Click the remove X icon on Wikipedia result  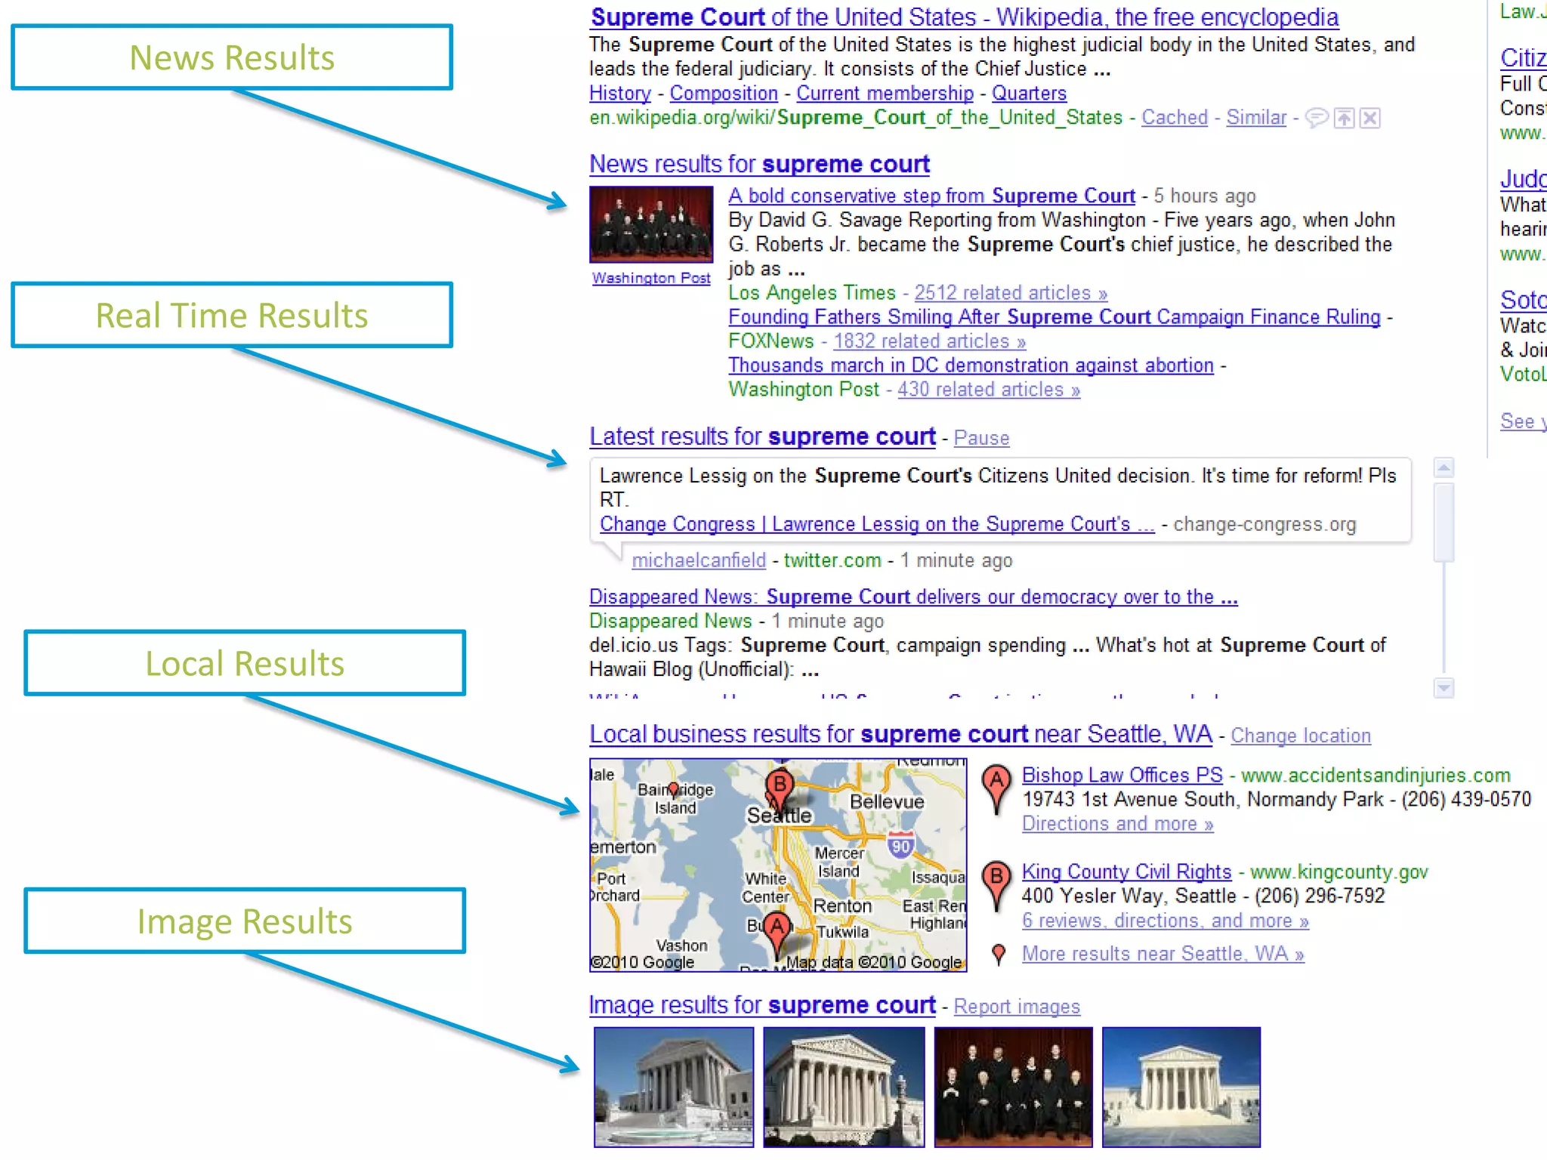coord(1370,118)
